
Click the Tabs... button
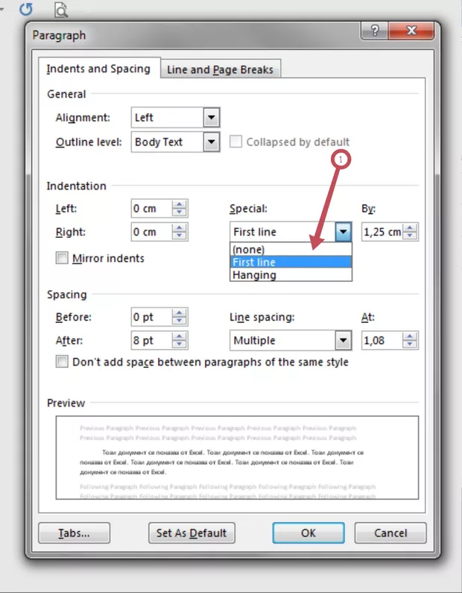[x=74, y=533]
